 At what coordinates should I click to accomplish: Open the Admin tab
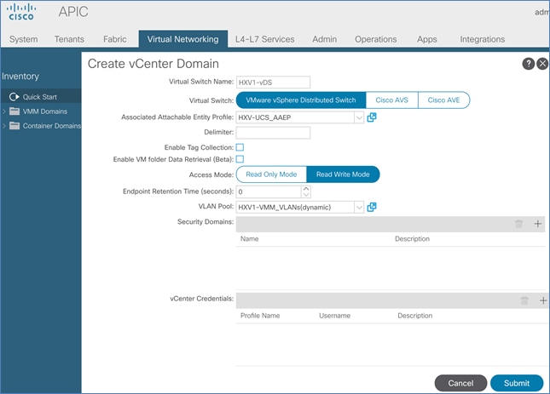[325, 39]
